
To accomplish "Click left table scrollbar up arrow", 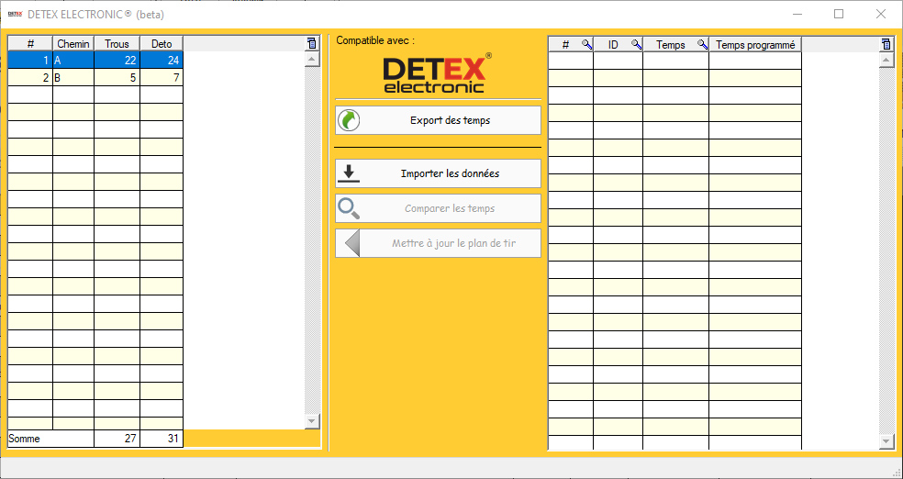I will click(x=312, y=59).
